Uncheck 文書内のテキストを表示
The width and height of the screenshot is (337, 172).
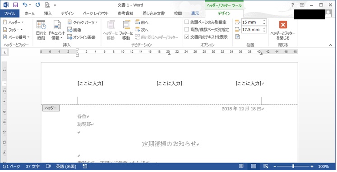[187, 37]
